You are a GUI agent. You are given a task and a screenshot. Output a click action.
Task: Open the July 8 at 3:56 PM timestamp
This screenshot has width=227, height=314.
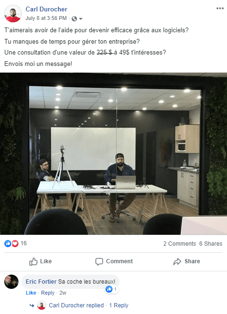click(x=46, y=18)
